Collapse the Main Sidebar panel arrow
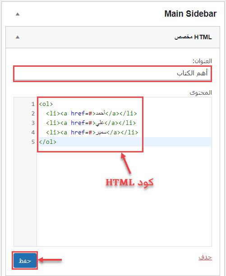 18,14
